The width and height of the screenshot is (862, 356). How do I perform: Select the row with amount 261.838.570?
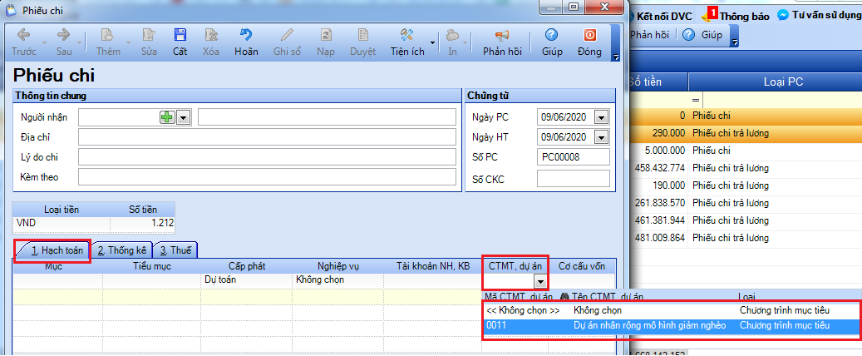click(x=745, y=203)
